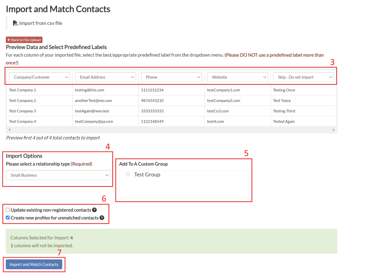Image resolution: width=367 pixels, height=273 pixels.
Task: Open the Email Address column label dropdown
Action: point(105,77)
